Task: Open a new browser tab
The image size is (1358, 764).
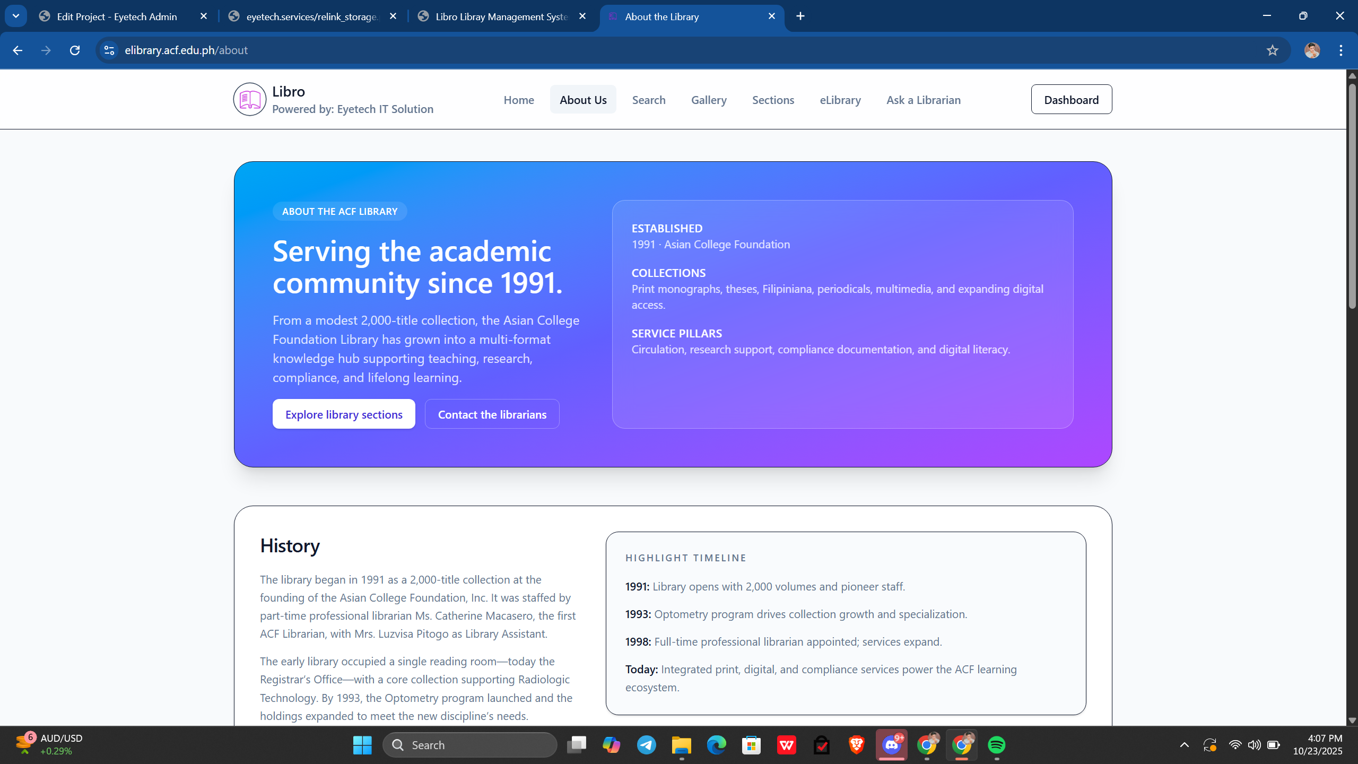Action: point(800,16)
